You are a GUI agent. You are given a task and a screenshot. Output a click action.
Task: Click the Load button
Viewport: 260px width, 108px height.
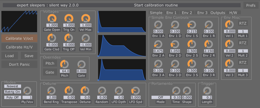(10, 56)
